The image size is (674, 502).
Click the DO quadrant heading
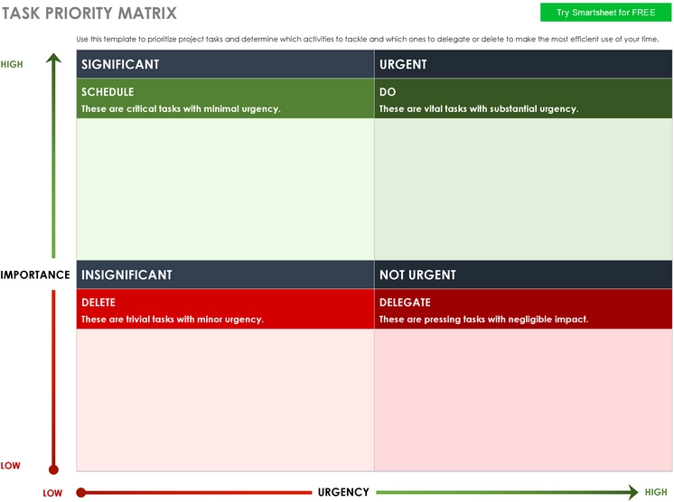point(388,92)
